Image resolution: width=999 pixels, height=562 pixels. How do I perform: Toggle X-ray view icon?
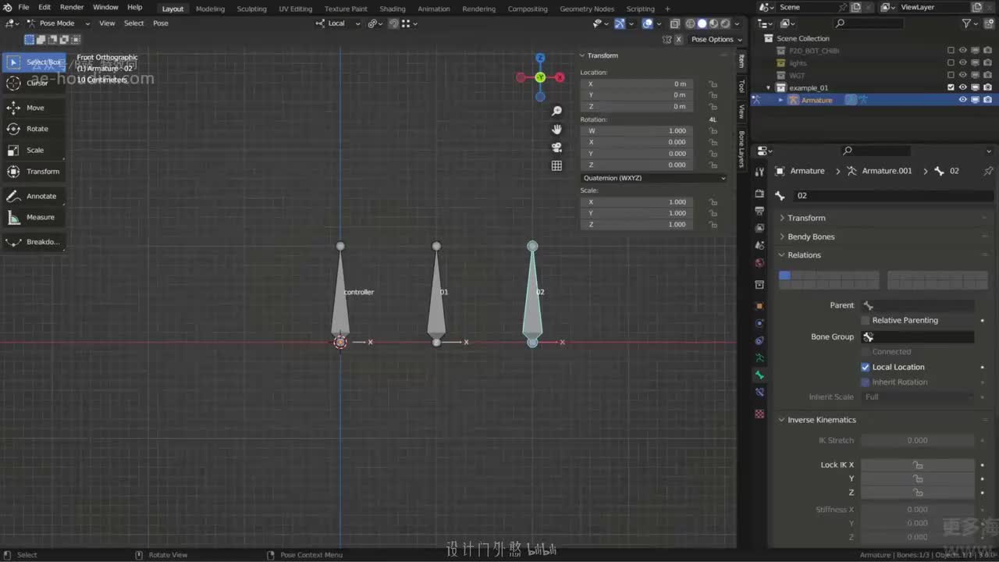(675, 23)
